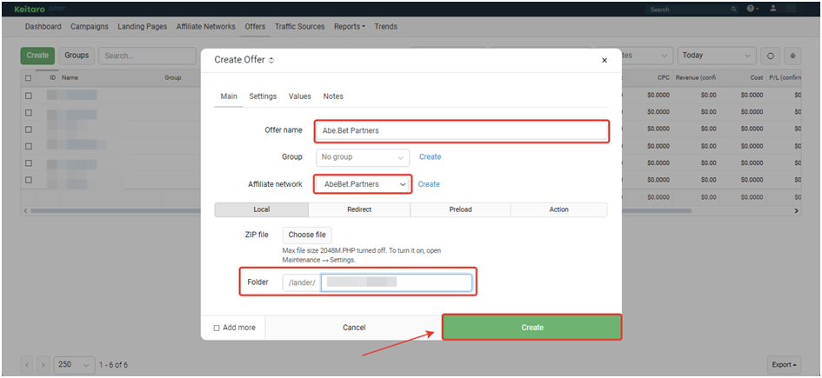The width and height of the screenshot is (822, 378).
Task: Click the Group column header
Action: point(173,78)
